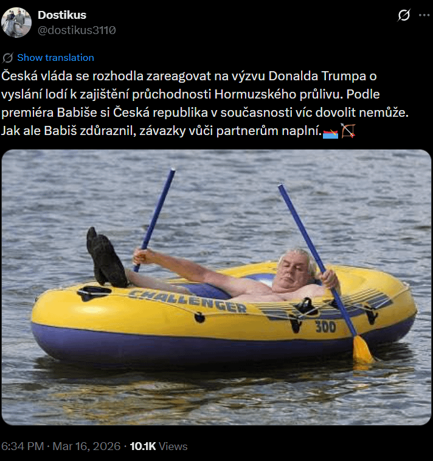Click the Grok icon in the tweet header
Image resolution: width=433 pixels, height=461 pixels.
tap(404, 15)
